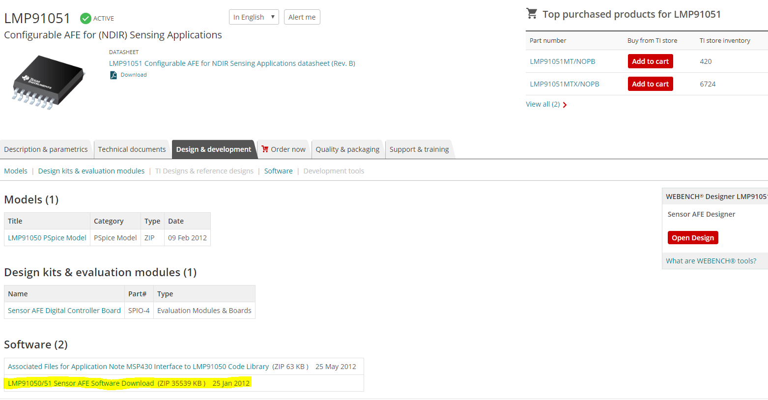This screenshot has width=768, height=400.
Task: Open the LMP91051MTX/NOPB part link
Action: [x=564, y=84]
